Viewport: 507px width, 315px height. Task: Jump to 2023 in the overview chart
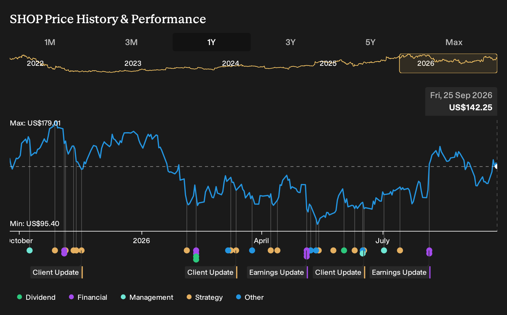pyautogui.click(x=133, y=63)
